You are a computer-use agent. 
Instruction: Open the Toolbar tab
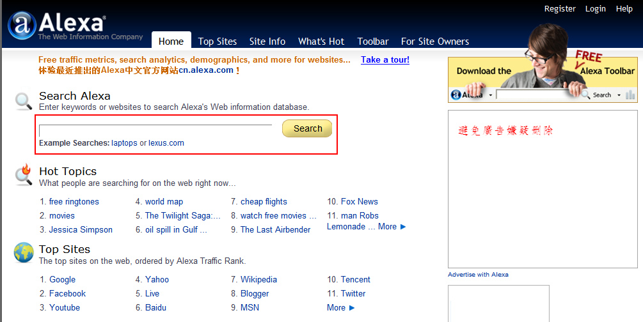(x=373, y=42)
